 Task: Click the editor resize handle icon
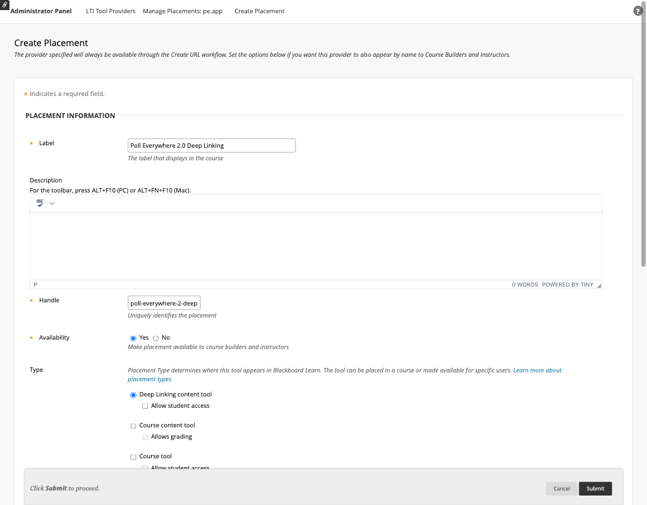click(599, 285)
